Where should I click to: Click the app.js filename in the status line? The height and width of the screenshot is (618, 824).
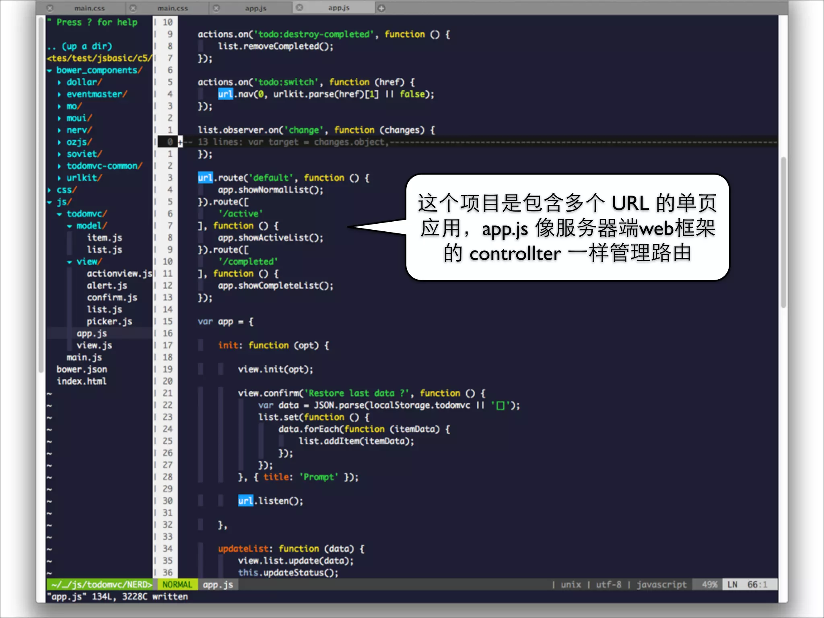coord(218,585)
